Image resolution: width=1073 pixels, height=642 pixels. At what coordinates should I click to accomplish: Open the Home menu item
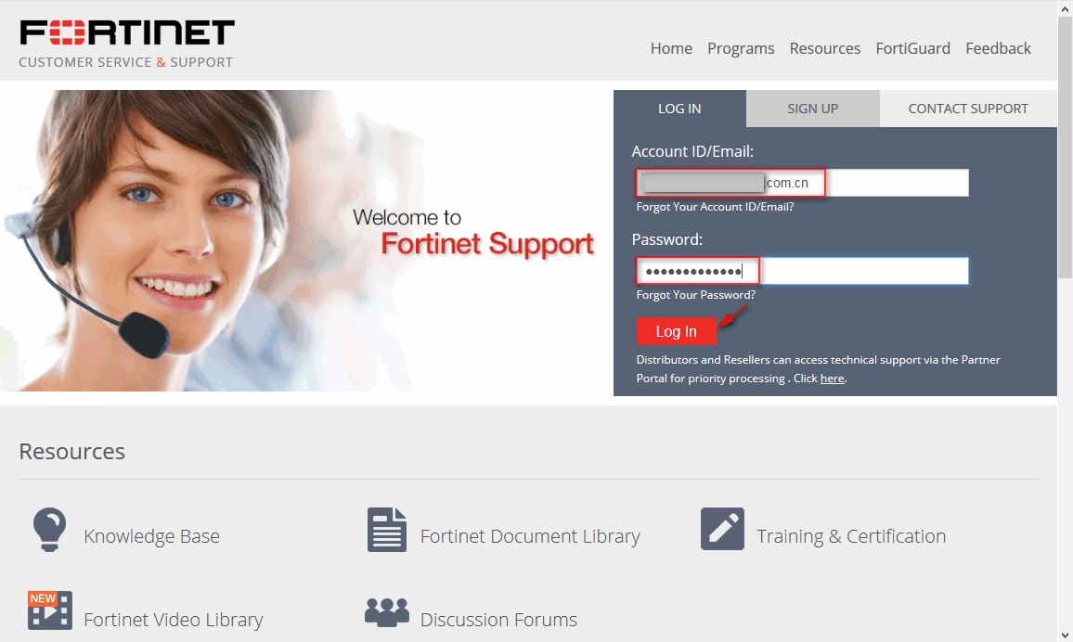(x=671, y=48)
